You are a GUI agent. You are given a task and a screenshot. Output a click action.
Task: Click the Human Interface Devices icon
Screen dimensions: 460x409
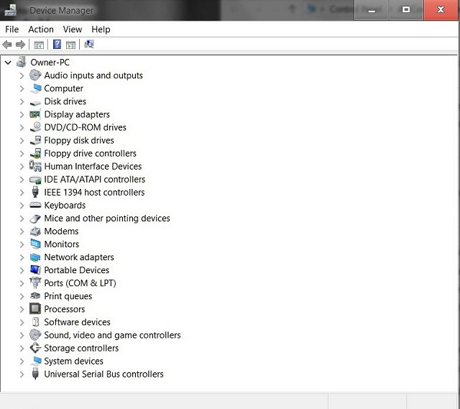[35, 166]
